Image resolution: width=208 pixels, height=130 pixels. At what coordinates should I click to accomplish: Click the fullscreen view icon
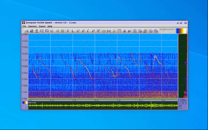coord(47,31)
